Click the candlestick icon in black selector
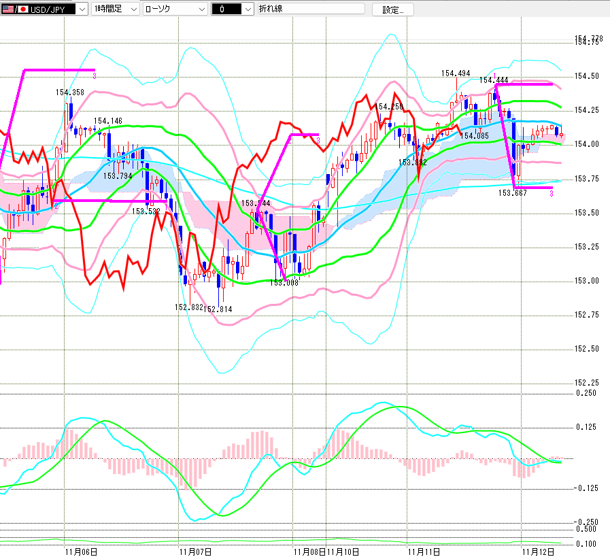This screenshot has width=610, height=559. point(223,10)
